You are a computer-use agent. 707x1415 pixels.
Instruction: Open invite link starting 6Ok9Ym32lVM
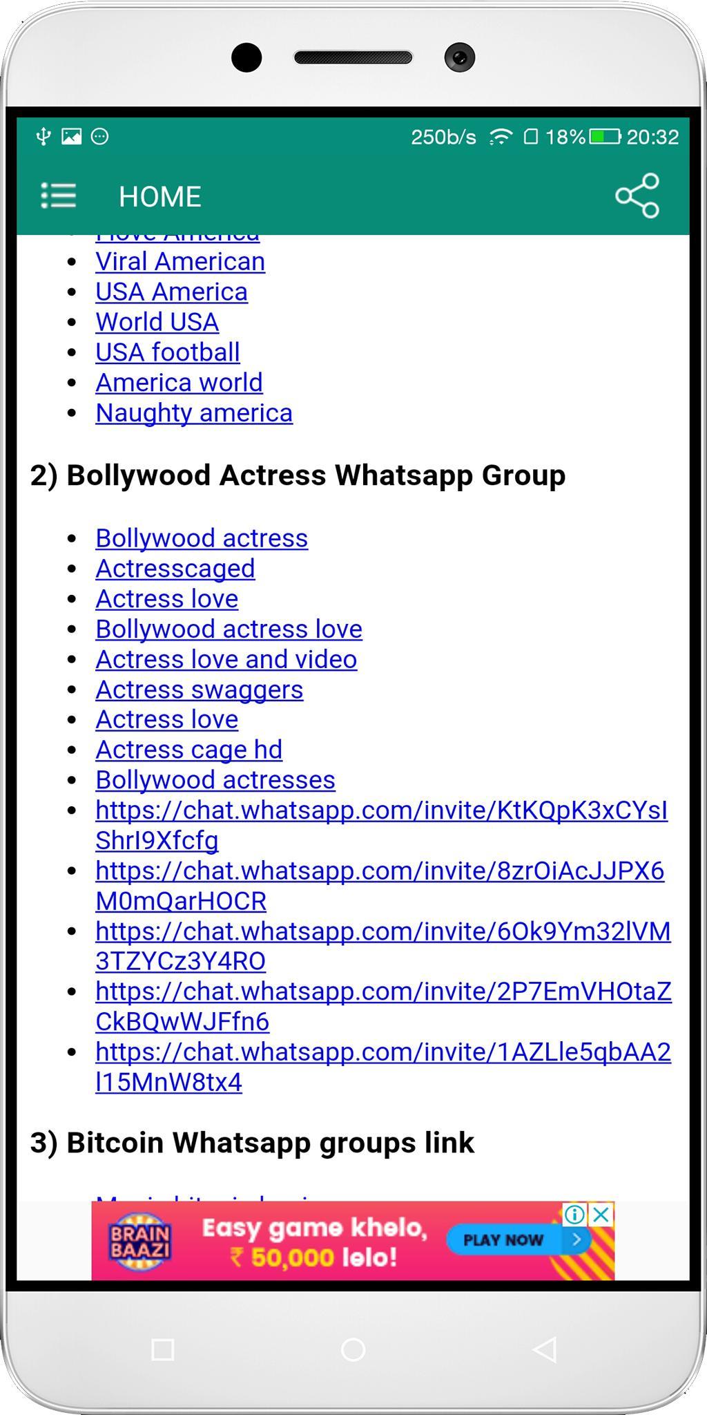383,947
